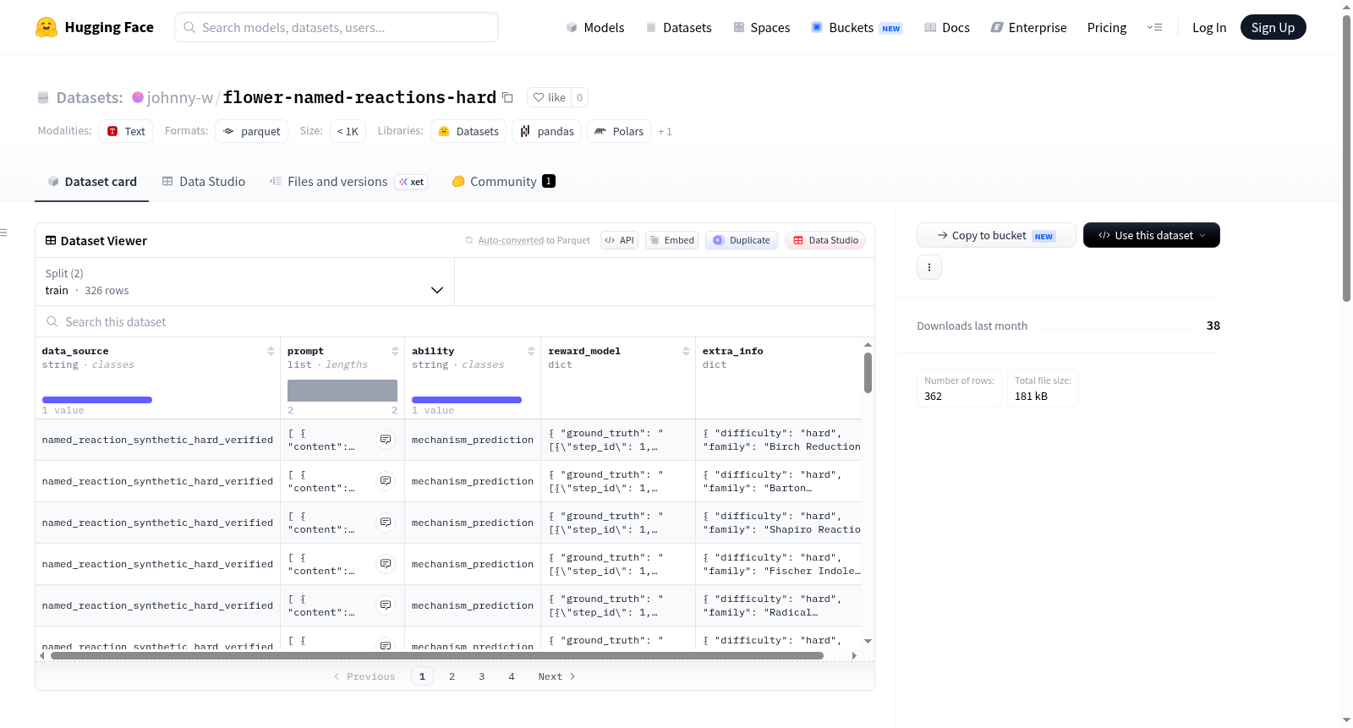Show the +1 more libraries

point(665,132)
